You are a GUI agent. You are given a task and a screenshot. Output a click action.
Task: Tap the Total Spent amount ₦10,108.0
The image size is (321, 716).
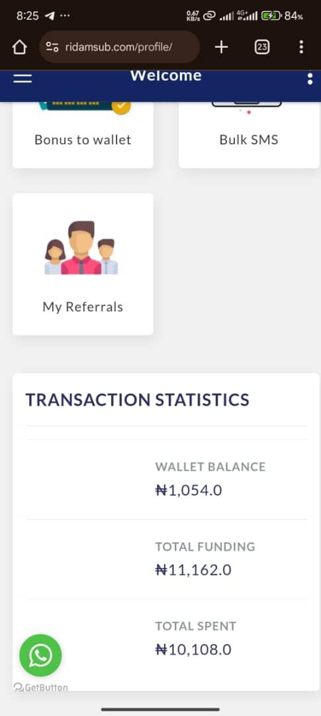[x=193, y=649]
